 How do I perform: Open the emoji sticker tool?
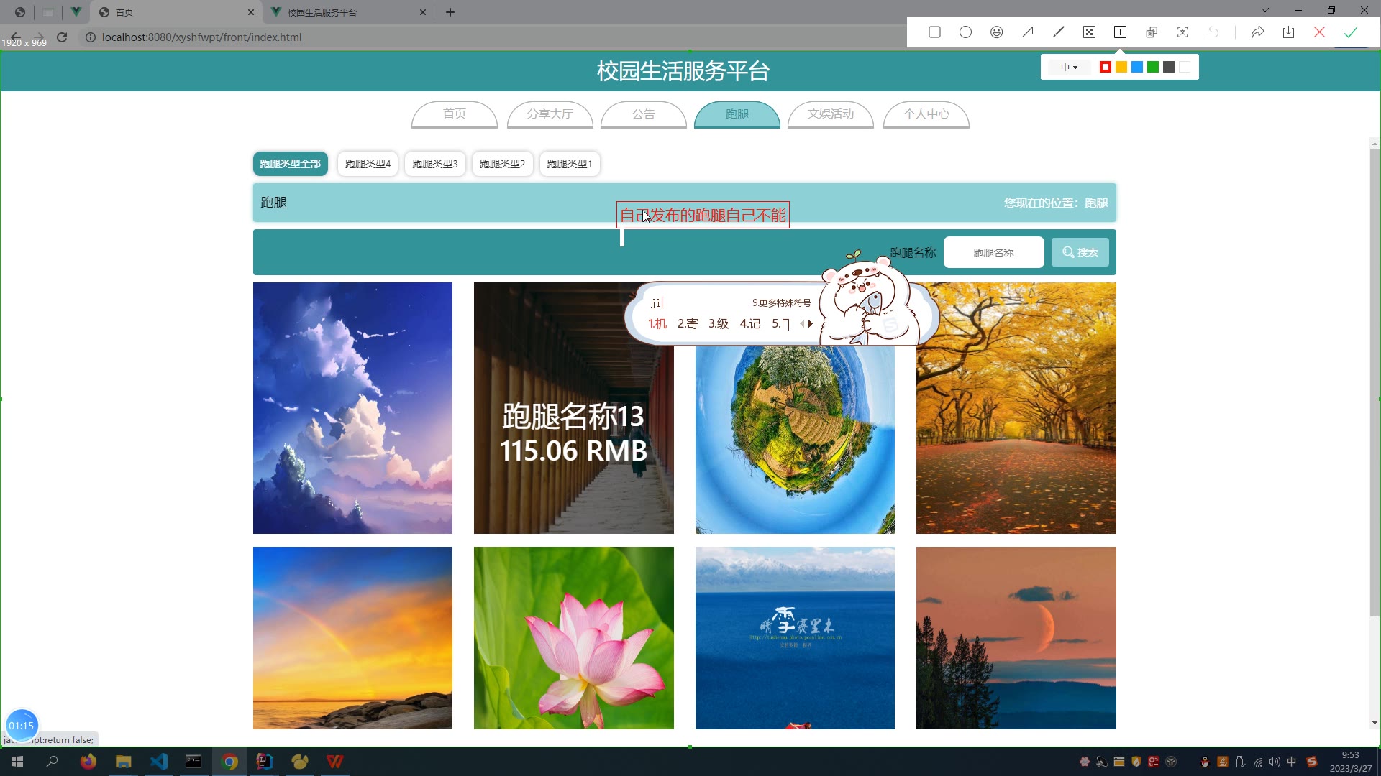pos(996,32)
